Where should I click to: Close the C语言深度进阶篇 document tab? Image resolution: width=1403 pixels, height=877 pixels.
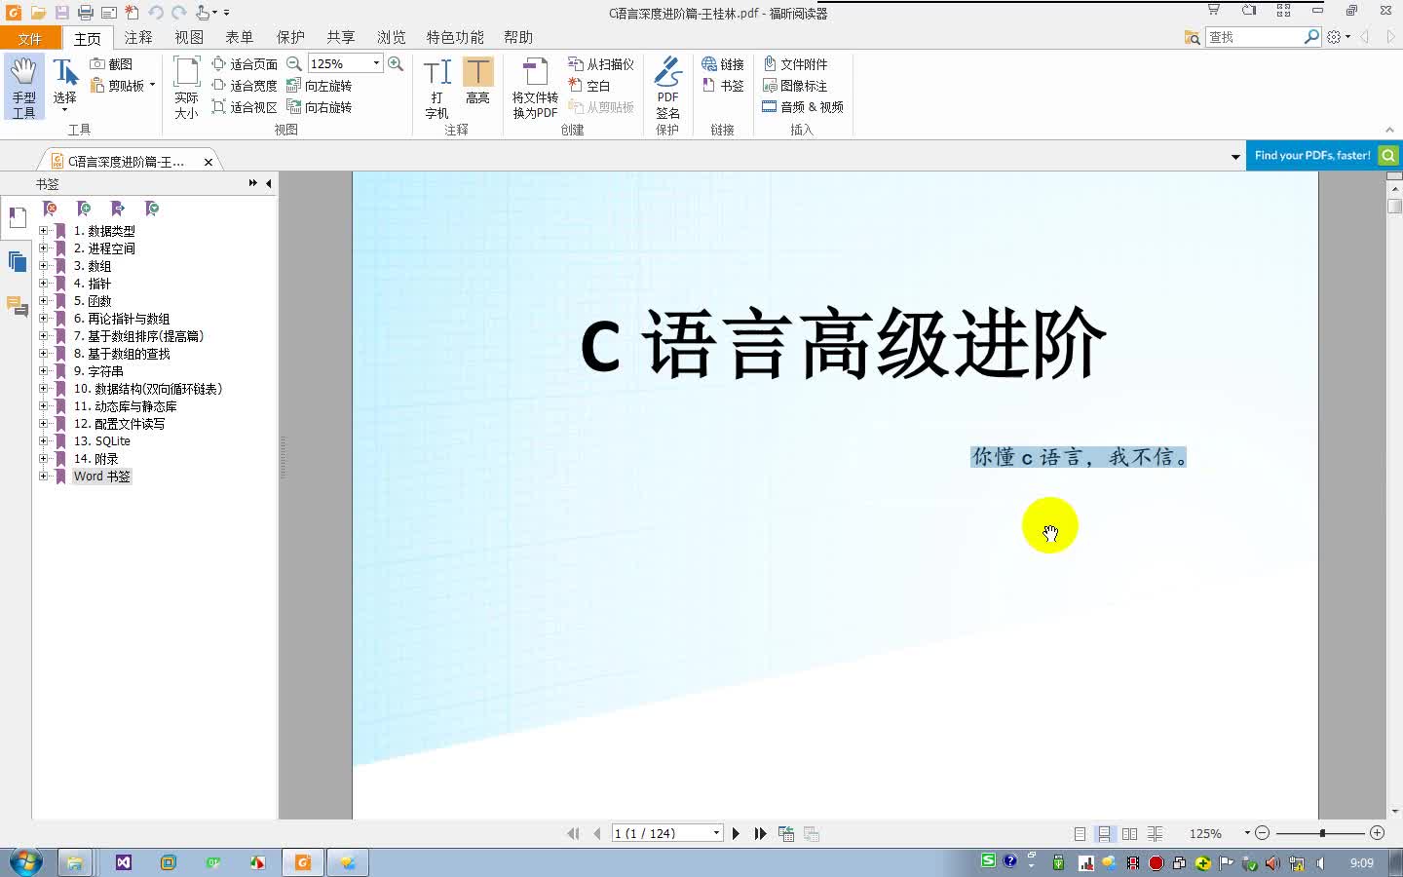209,162
